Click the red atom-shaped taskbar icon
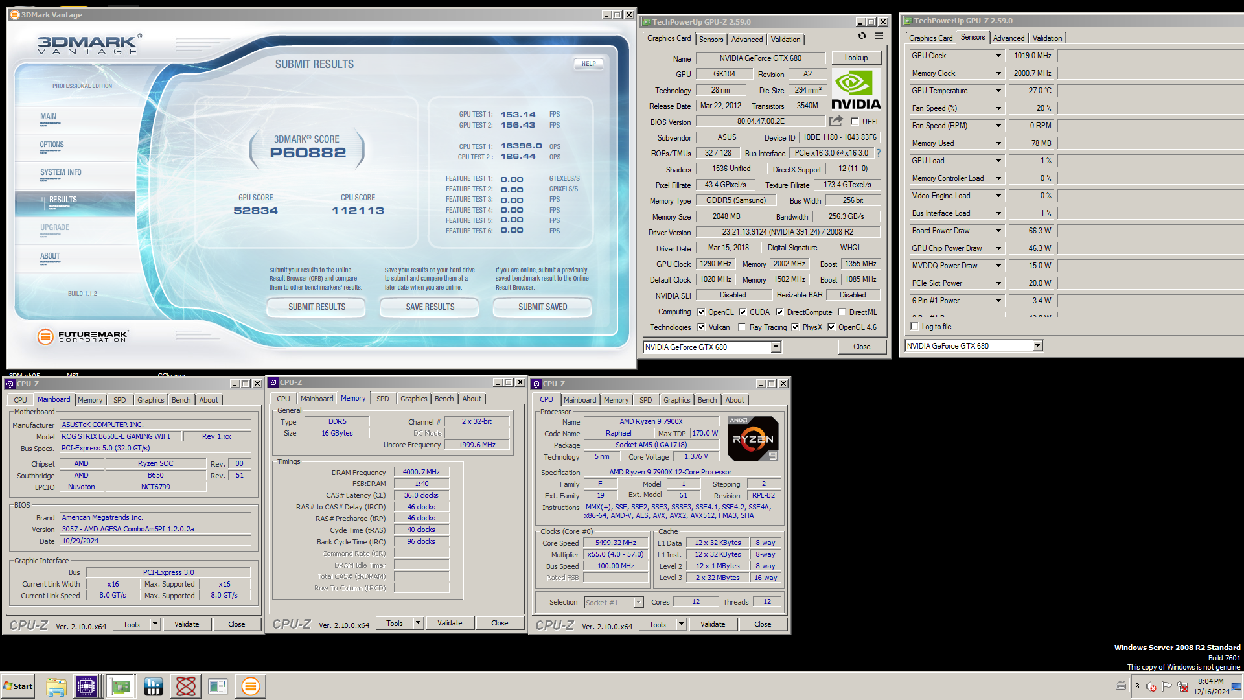The image size is (1244, 700). 186,686
